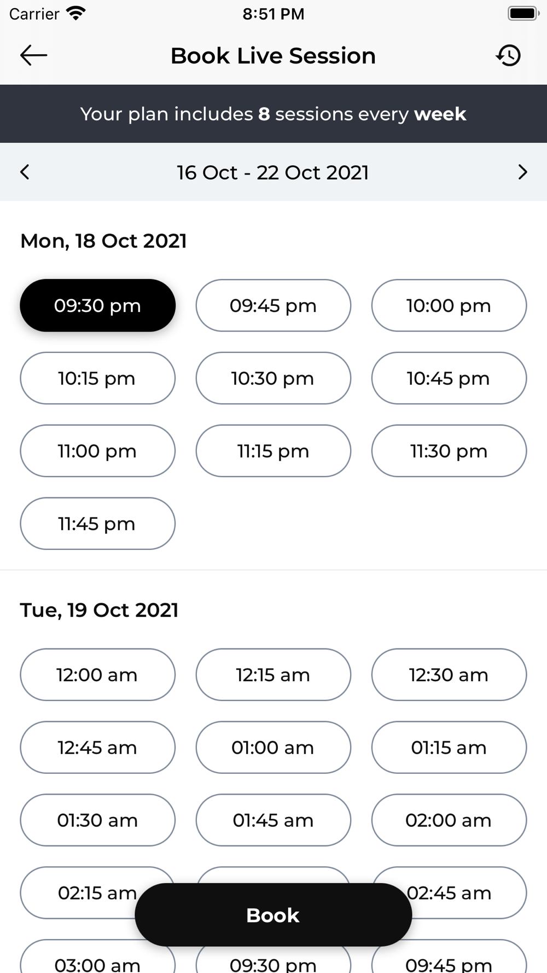
Task: Tap the back arrow icon
Action: (34, 55)
